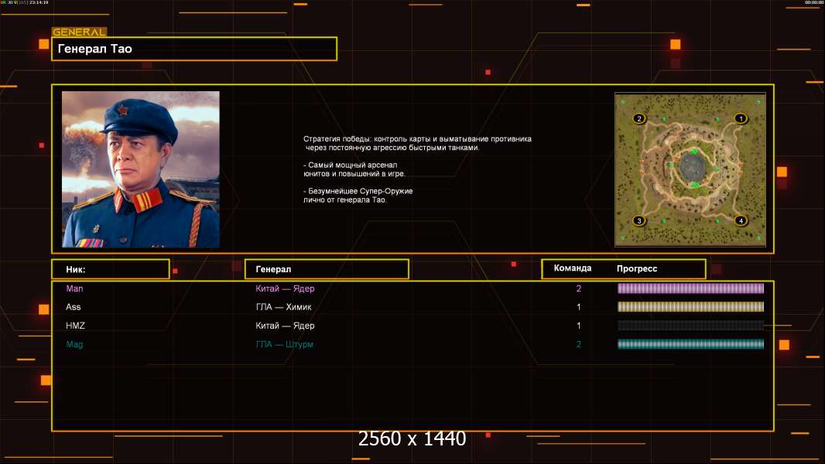
Task: Click HMZ's general Китай — Ядер
Action: (x=285, y=326)
